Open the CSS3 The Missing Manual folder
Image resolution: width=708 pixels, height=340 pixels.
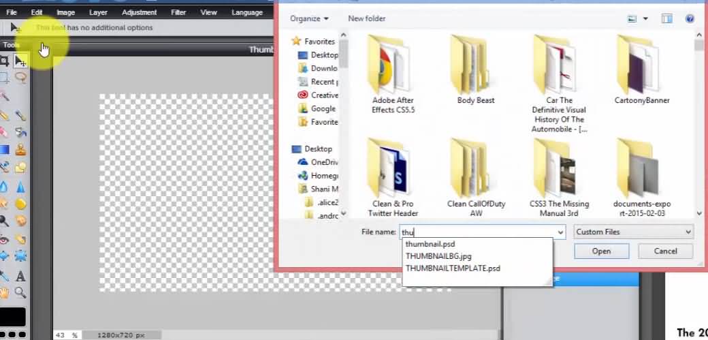pos(559,178)
